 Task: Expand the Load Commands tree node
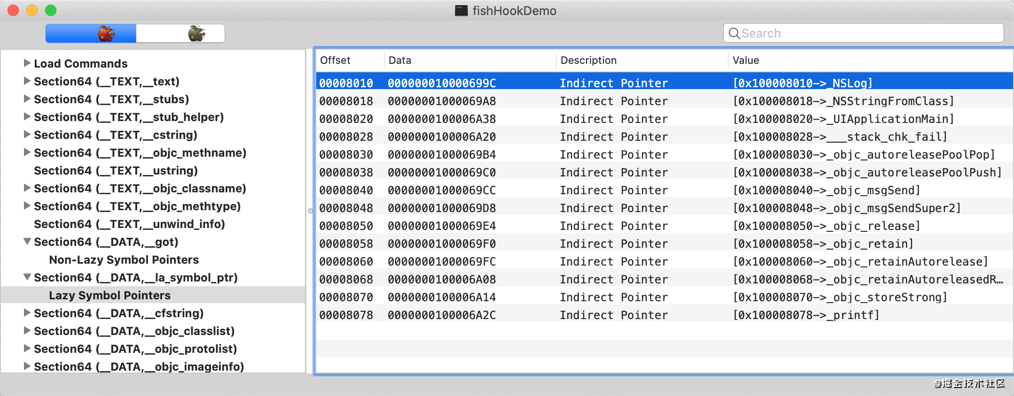(27, 63)
